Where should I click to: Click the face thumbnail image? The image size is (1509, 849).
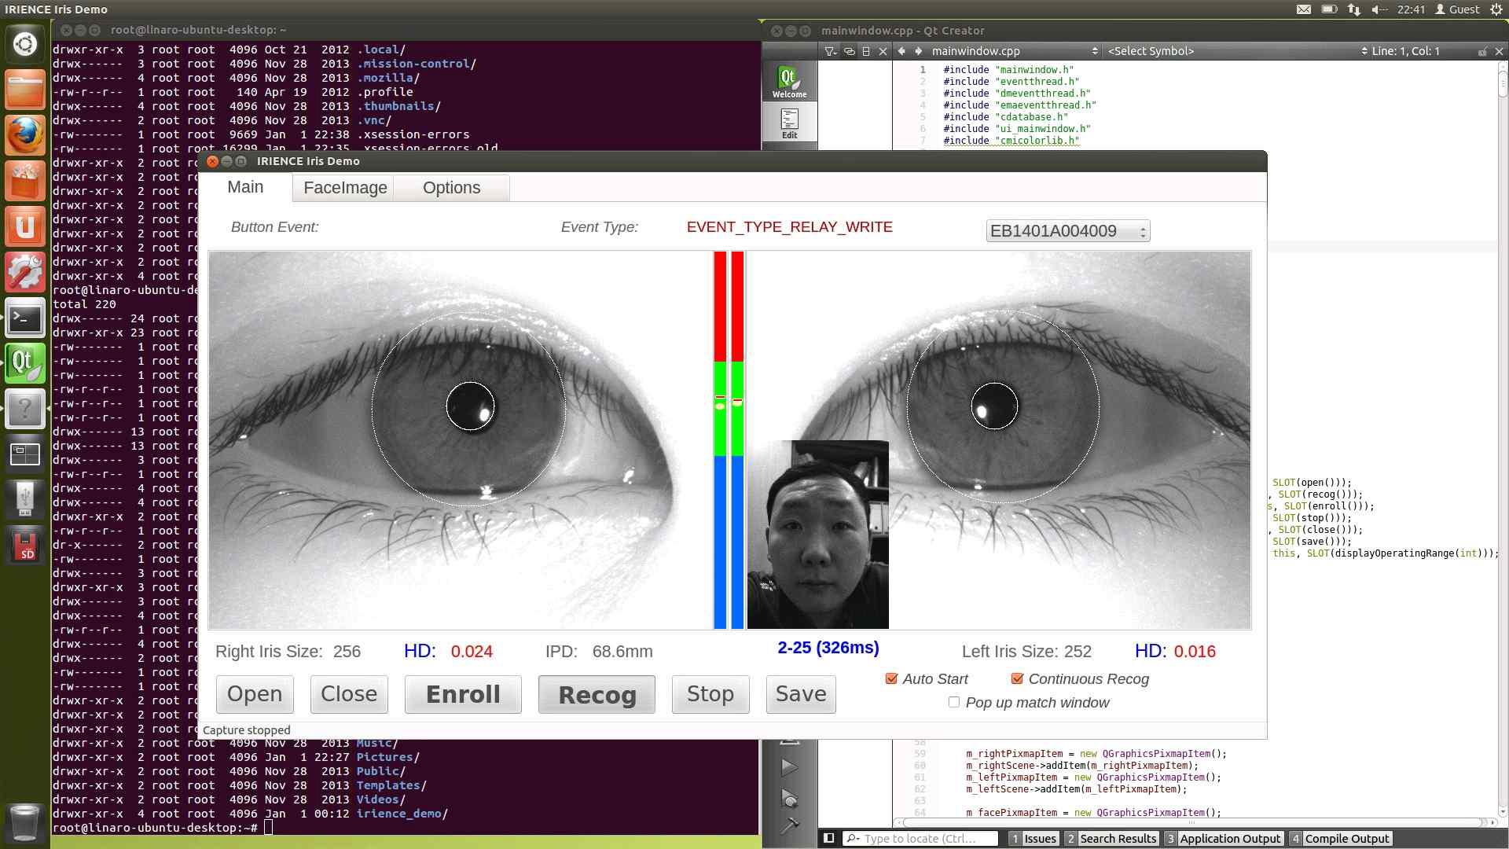(817, 535)
